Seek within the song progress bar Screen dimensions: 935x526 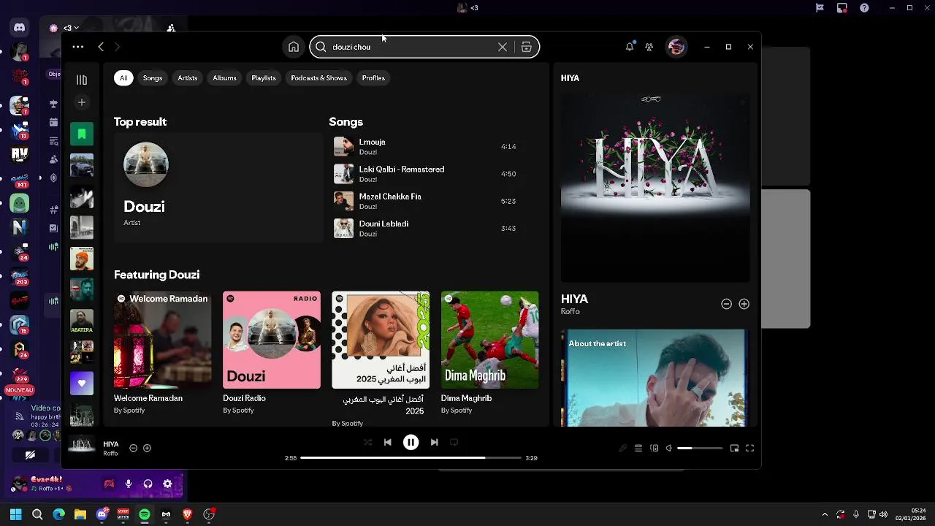click(x=411, y=458)
